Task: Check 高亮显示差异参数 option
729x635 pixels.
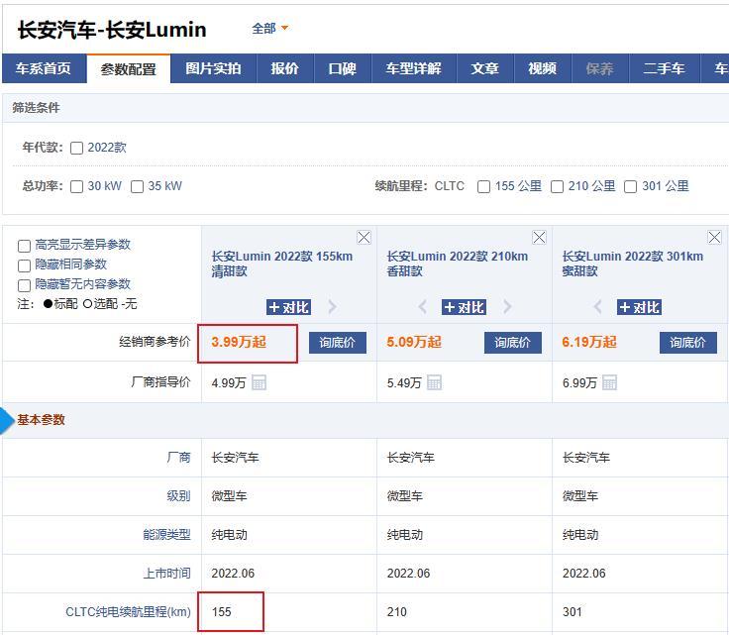Action: (x=24, y=246)
